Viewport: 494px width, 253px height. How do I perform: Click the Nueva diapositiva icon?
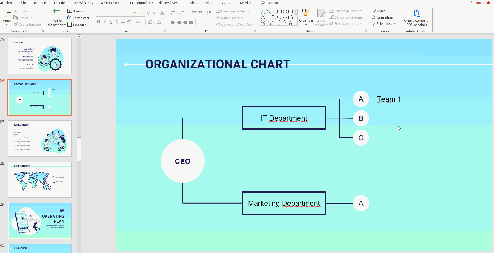click(57, 13)
